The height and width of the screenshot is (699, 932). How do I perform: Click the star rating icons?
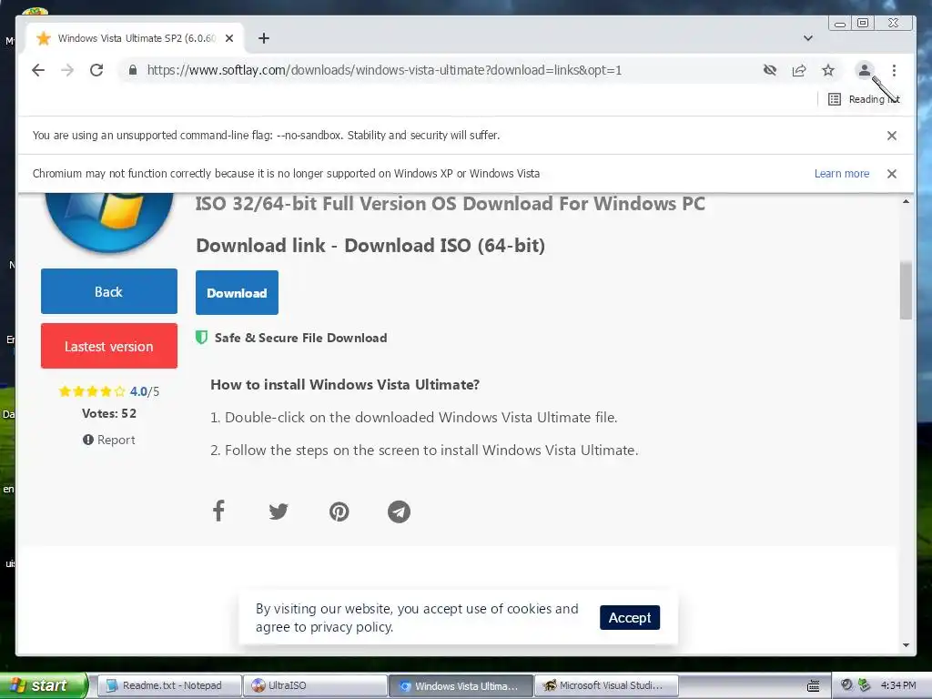[92, 391]
